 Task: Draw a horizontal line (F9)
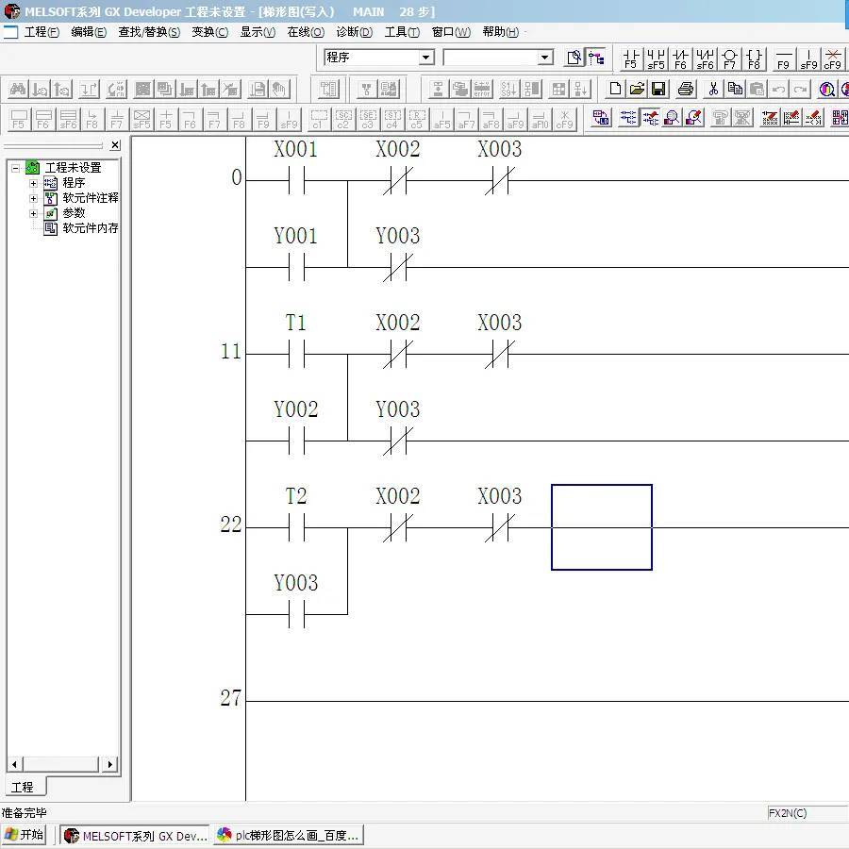coord(784,58)
